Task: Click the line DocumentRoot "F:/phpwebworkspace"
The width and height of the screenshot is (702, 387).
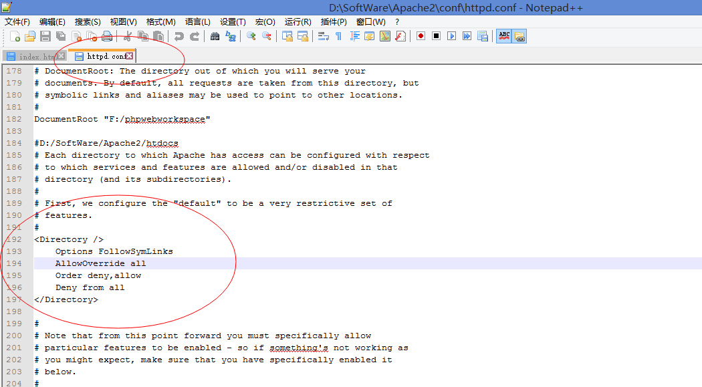Action: [x=122, y=119]
